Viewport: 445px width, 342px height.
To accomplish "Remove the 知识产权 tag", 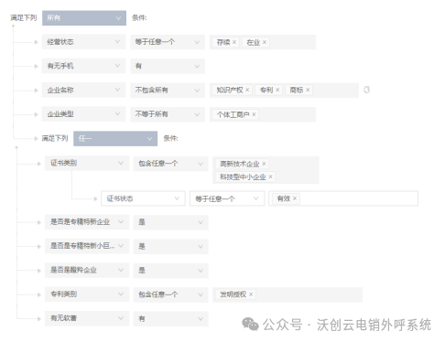I will point(247,90).
